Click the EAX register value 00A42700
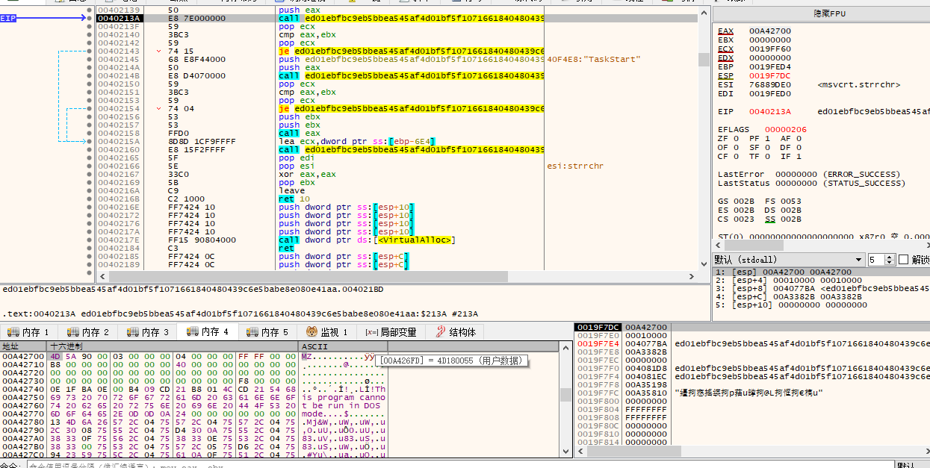The width and height of the screenshot is (930, 468). coord(769,31)
